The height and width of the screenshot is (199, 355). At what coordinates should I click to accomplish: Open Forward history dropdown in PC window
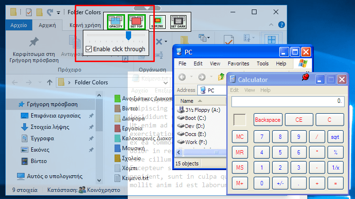click(x=211, y=77)
